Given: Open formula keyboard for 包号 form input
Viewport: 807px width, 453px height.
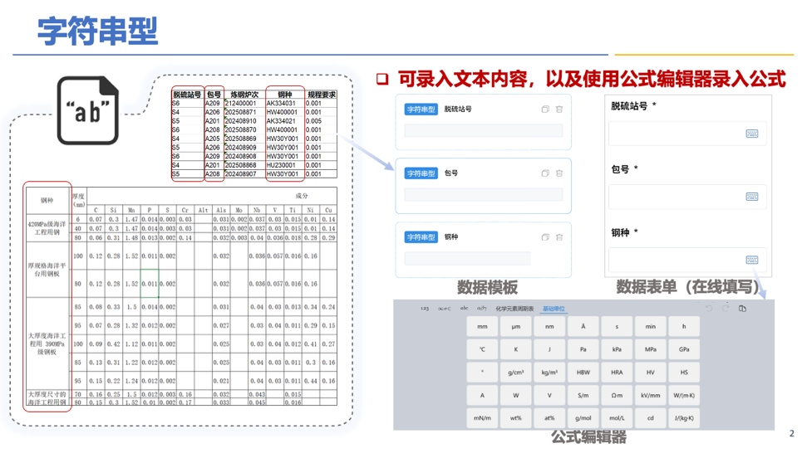Looking at the screenshot, I should point(751,197).
